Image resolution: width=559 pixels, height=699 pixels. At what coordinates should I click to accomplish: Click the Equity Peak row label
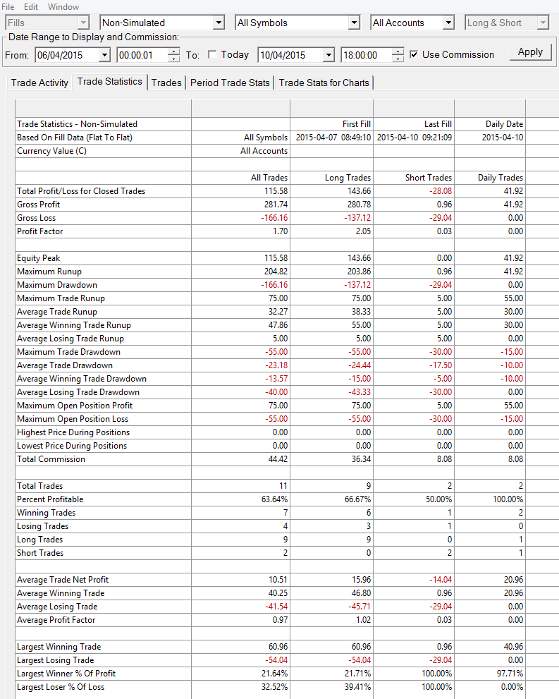pos(38,258)
